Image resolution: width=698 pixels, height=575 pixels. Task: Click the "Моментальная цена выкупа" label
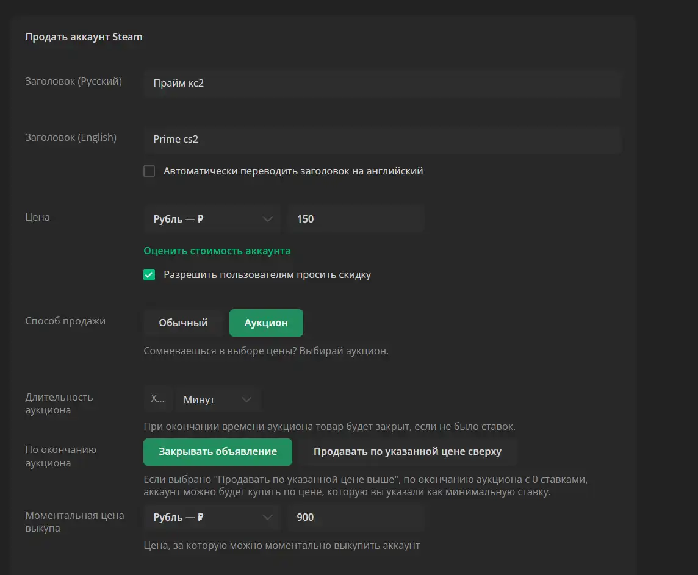[75, 521]
